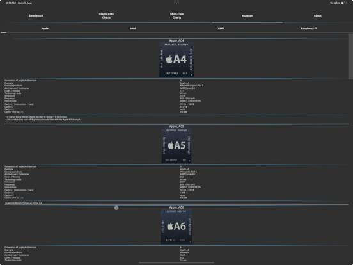
Task: Click 'Technology node' label under A5
Action: tap(13, 179)
